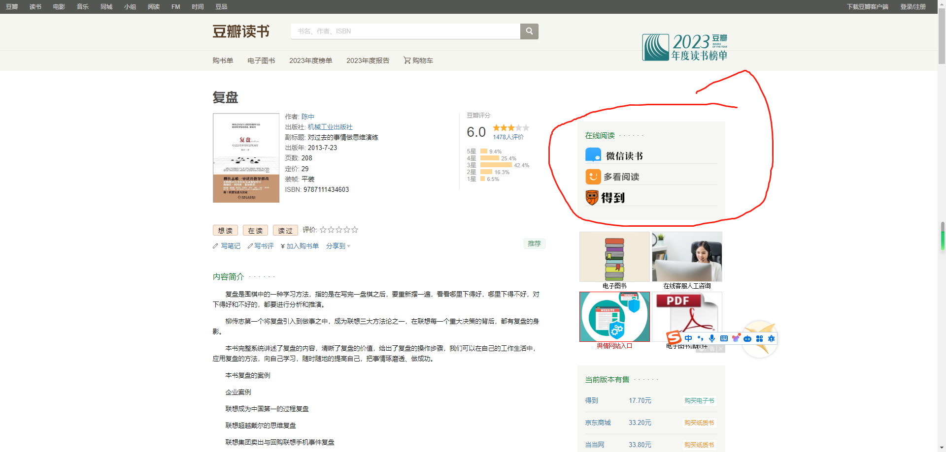
Task: Go to 音乐 in top bar
Action: point(83,7)
